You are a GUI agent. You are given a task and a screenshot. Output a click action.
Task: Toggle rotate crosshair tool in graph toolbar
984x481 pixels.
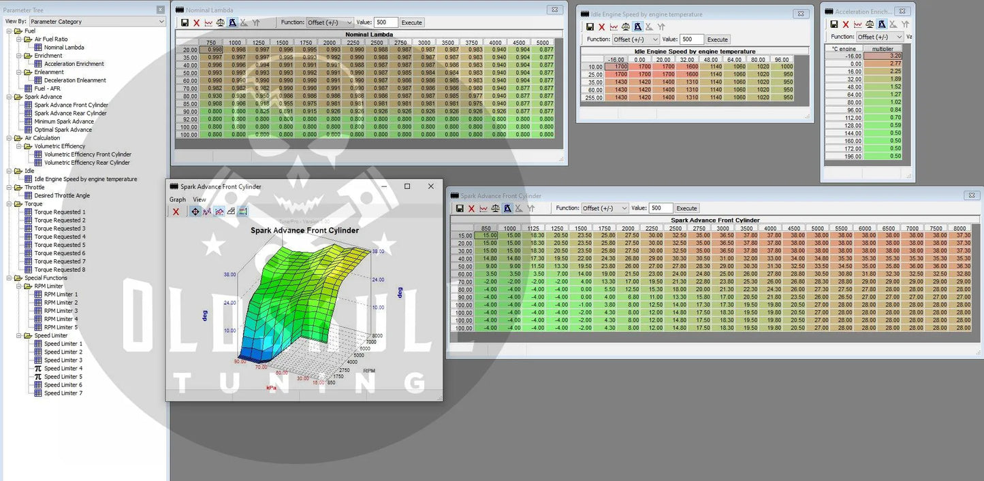click(195, 212)
